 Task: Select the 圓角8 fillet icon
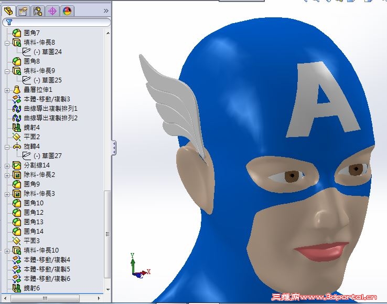17,61
